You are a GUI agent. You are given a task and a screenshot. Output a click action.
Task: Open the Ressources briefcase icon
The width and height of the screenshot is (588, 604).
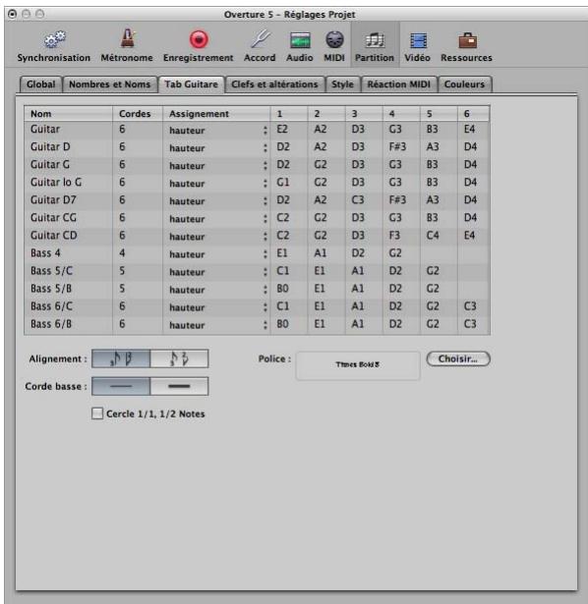pos(466,46)
